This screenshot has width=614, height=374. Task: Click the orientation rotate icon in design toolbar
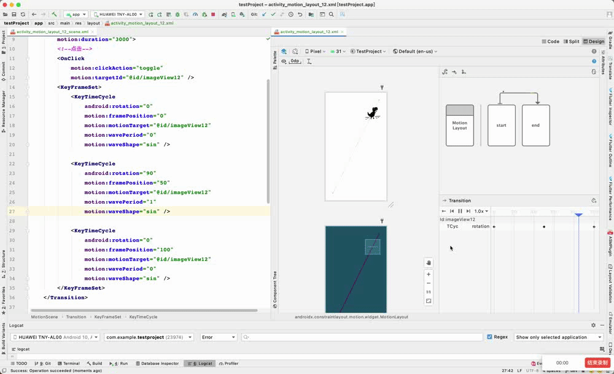(x=295, y=52)
